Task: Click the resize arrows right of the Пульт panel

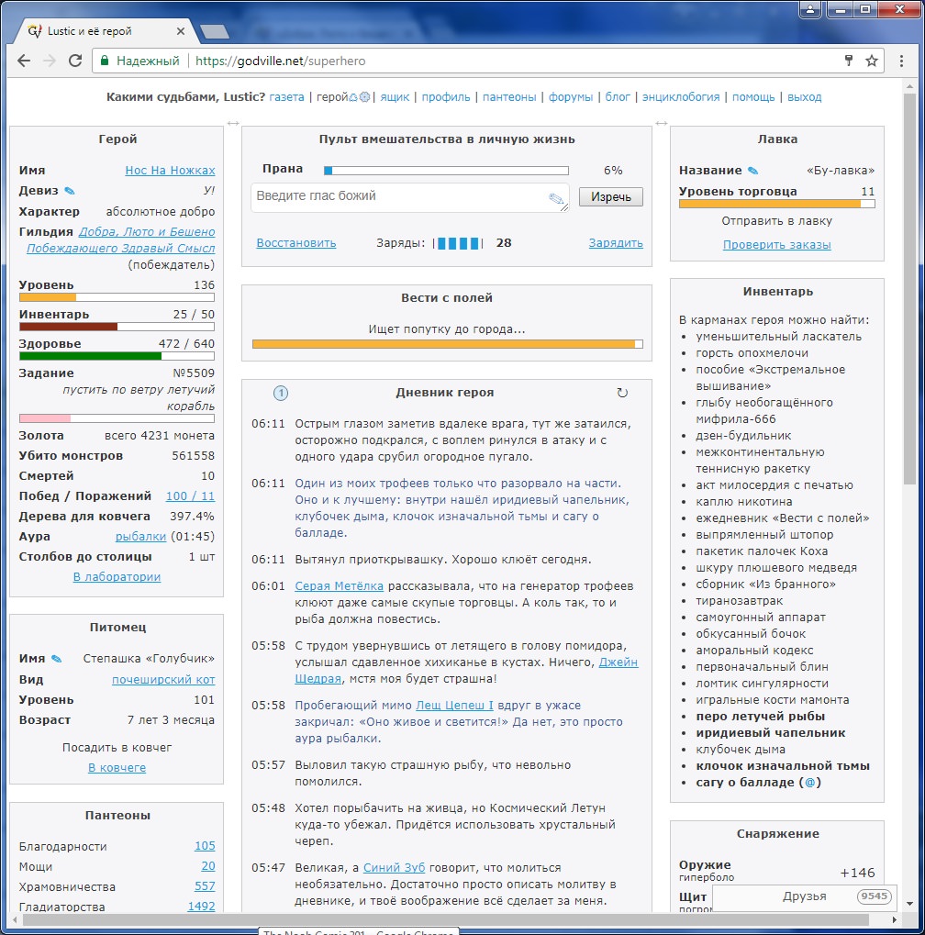Action: (661, 123)
